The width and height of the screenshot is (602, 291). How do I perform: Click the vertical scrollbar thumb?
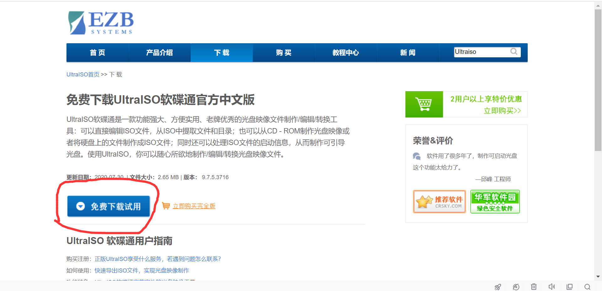(x=598, y=80)
